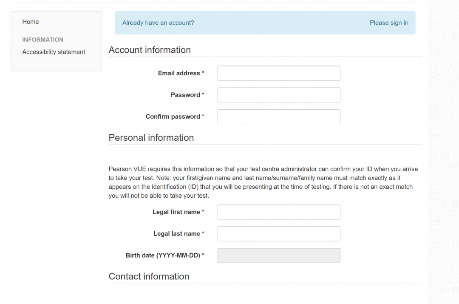This screenshot has height=304, width=459.
Task: Focus the Email address input field
Action: click(x=279, y=73)
